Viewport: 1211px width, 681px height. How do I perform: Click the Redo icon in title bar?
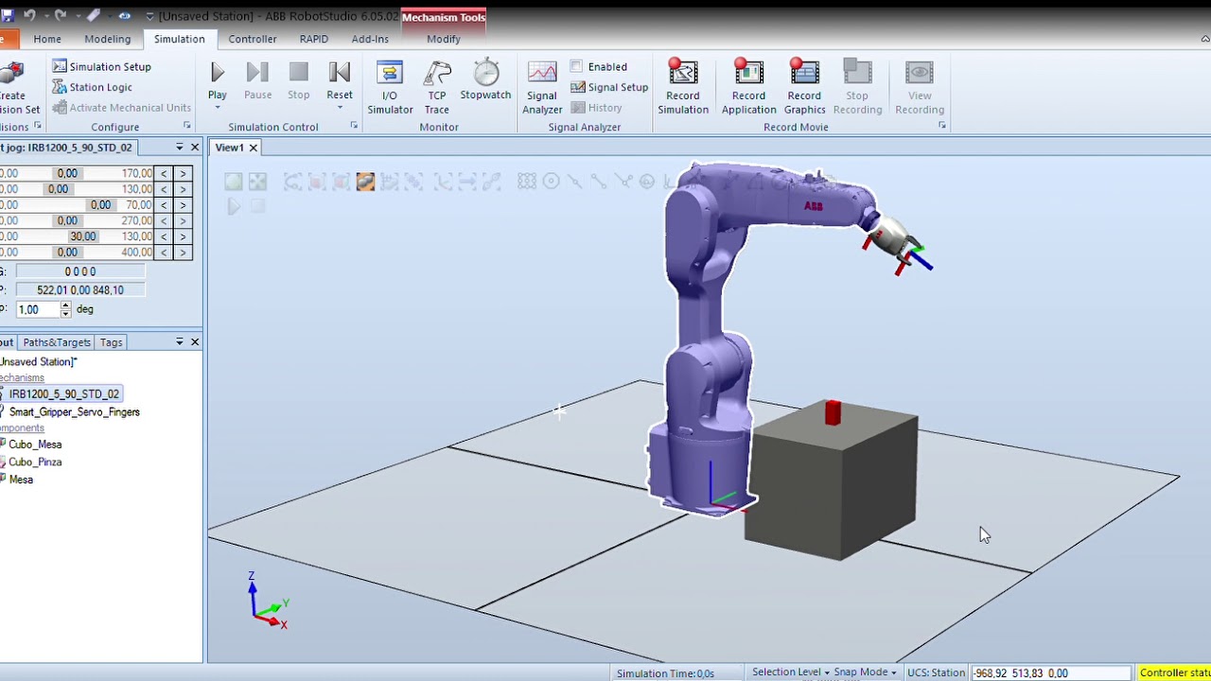pyautogui.click(x=61, y=16)
